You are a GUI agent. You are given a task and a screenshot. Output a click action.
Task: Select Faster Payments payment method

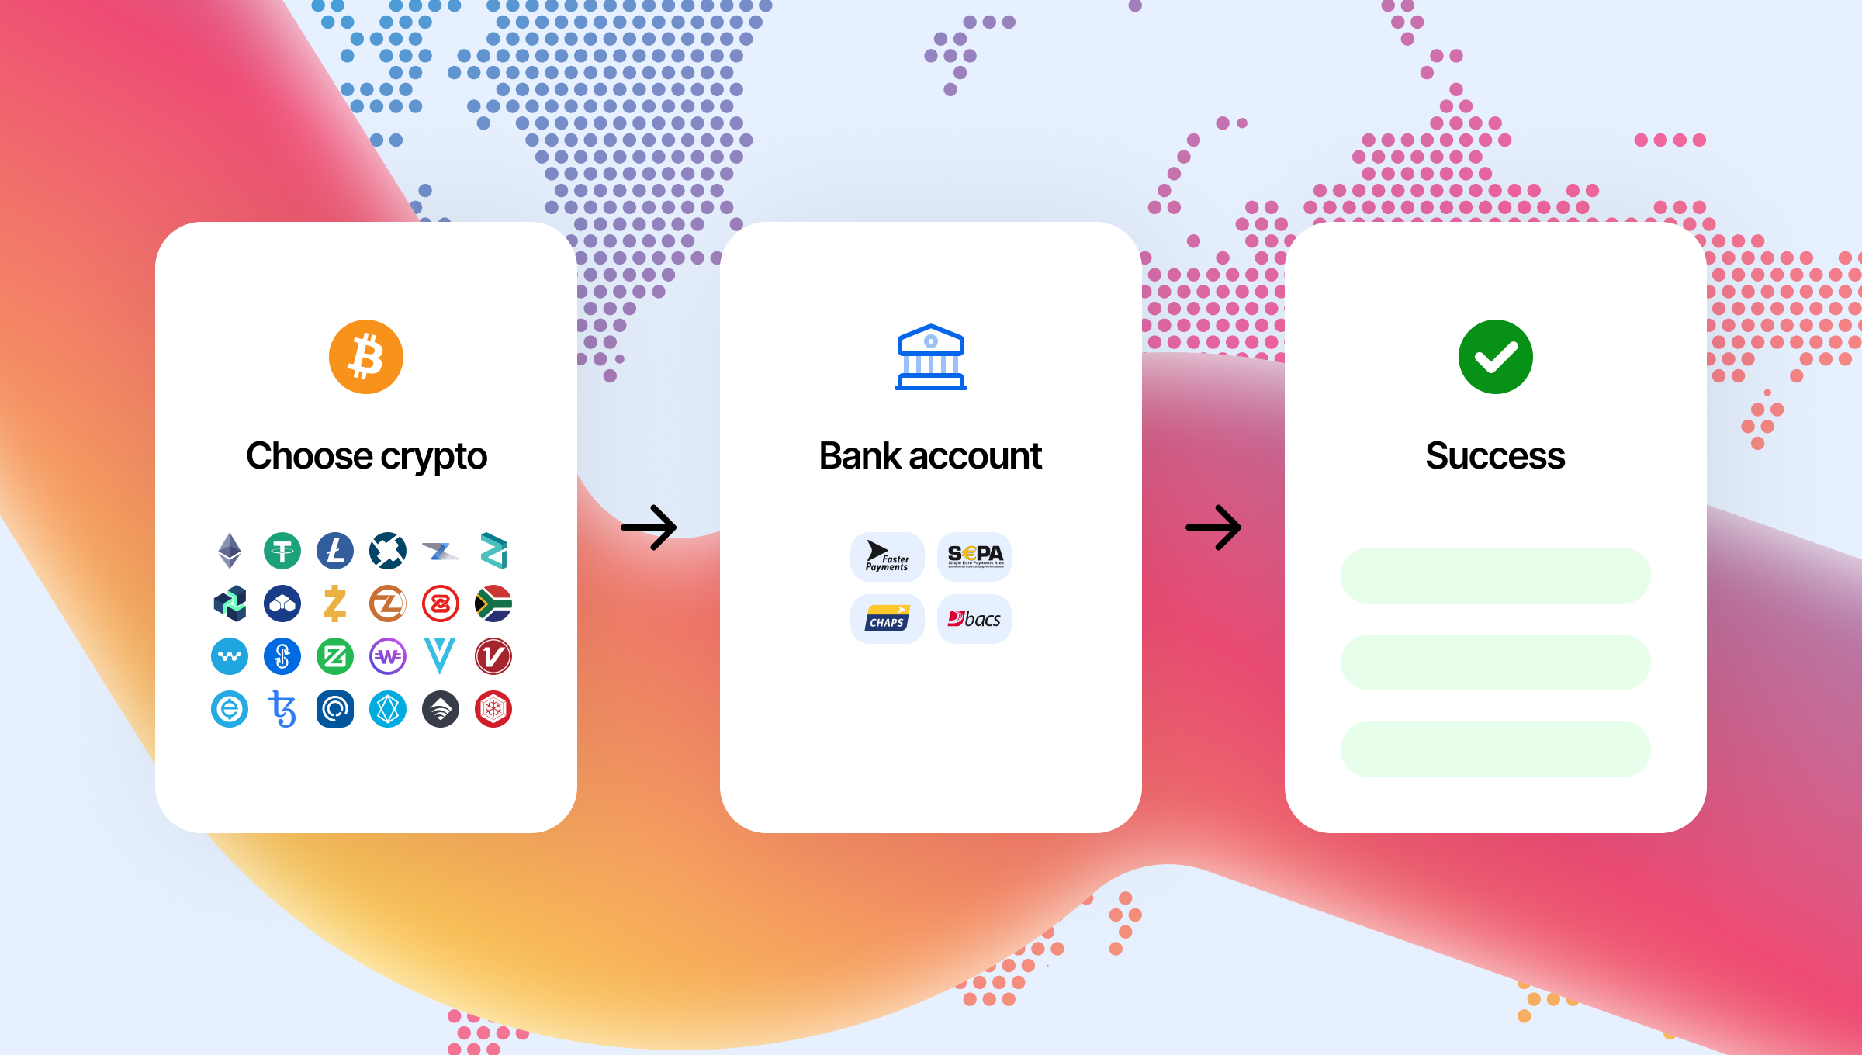click(x=885, y=555)
